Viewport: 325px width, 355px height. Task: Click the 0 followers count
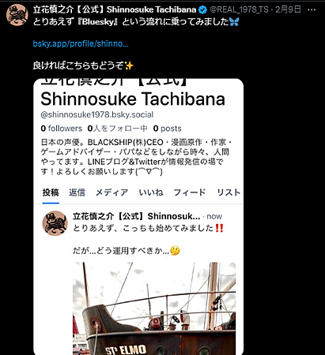[x=62, y=129]
